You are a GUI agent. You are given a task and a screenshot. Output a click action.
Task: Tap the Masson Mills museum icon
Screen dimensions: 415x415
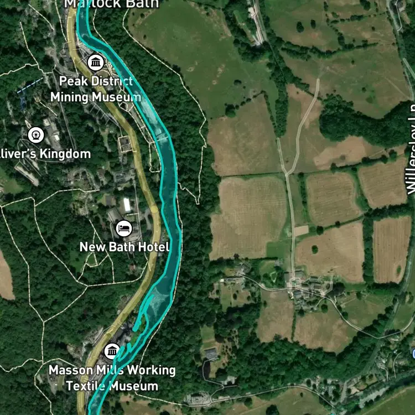pyautogui.click(x=112, y=351)
